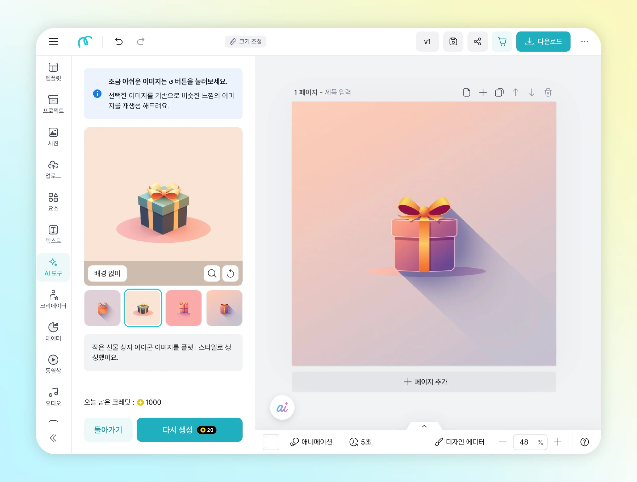637x482 pixels.
Task: Expand the bottom page panel chevron
Action: (424, 426)
